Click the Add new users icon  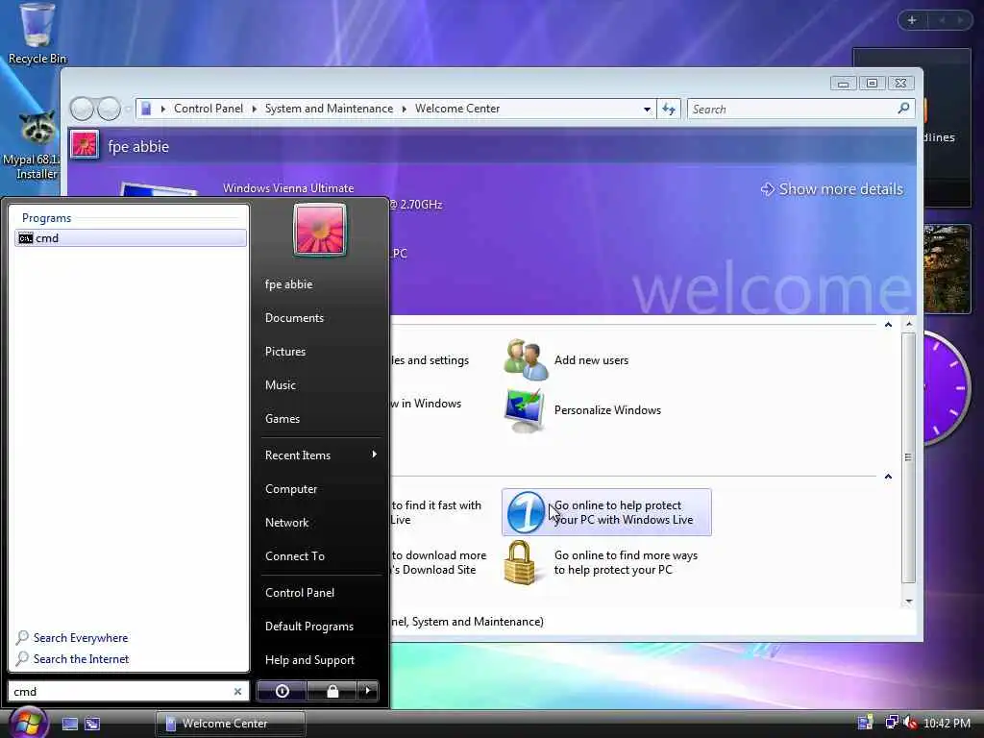(x=526, y=359)
